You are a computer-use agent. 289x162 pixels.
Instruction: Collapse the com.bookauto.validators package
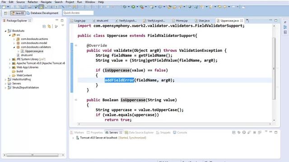tap(14, 47)
